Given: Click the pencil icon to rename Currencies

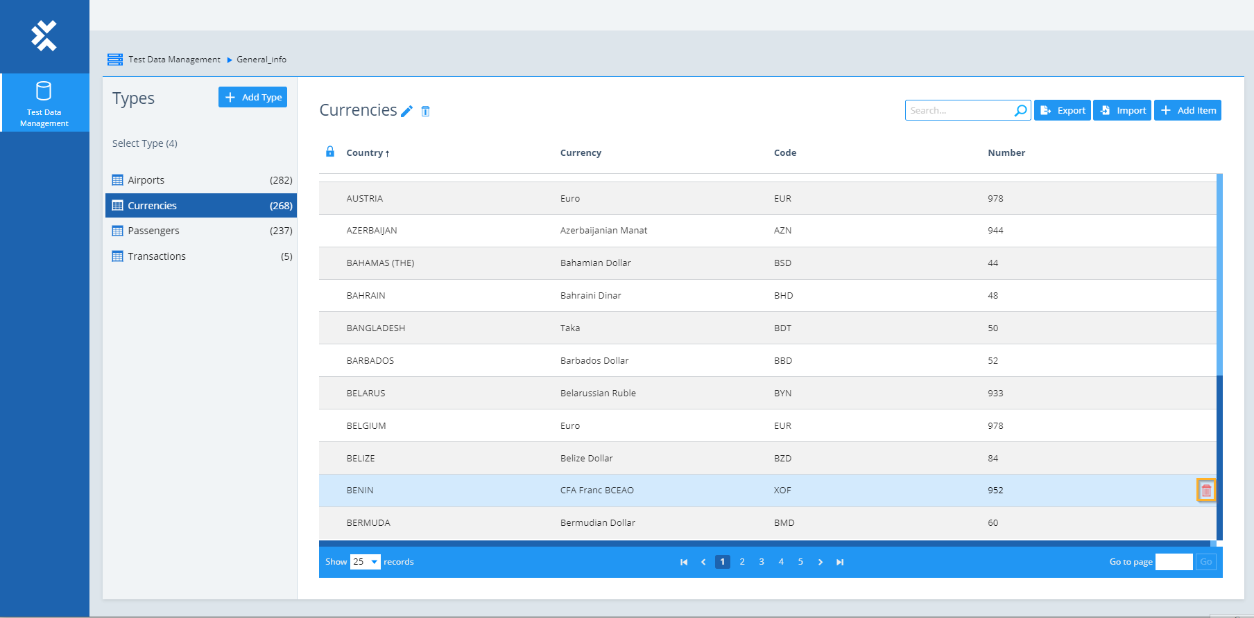Looking at the screenshot, I should point(407,111).
